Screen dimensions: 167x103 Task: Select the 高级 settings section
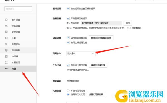point(18,68)
